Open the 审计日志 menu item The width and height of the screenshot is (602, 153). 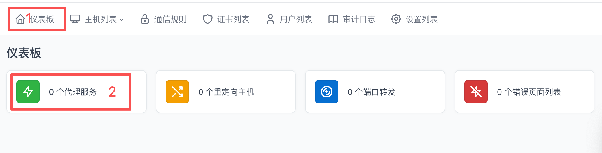[359, 19]
